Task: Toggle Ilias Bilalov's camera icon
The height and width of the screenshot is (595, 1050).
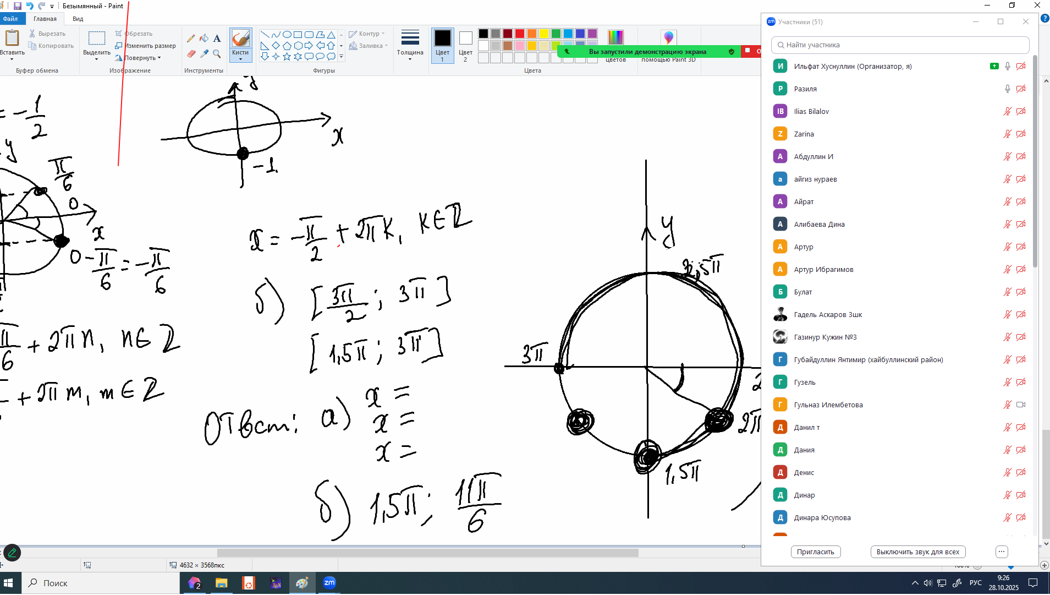Action: [x=1021, y=111]
